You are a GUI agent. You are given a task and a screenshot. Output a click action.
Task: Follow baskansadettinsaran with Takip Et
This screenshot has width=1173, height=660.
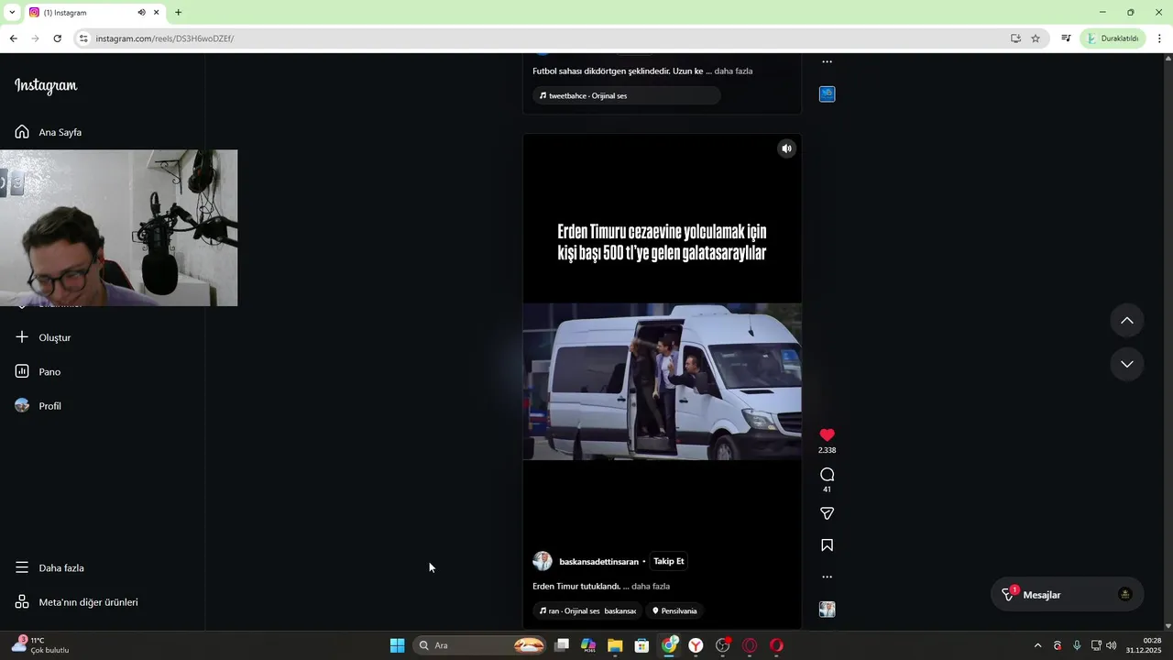668,561
